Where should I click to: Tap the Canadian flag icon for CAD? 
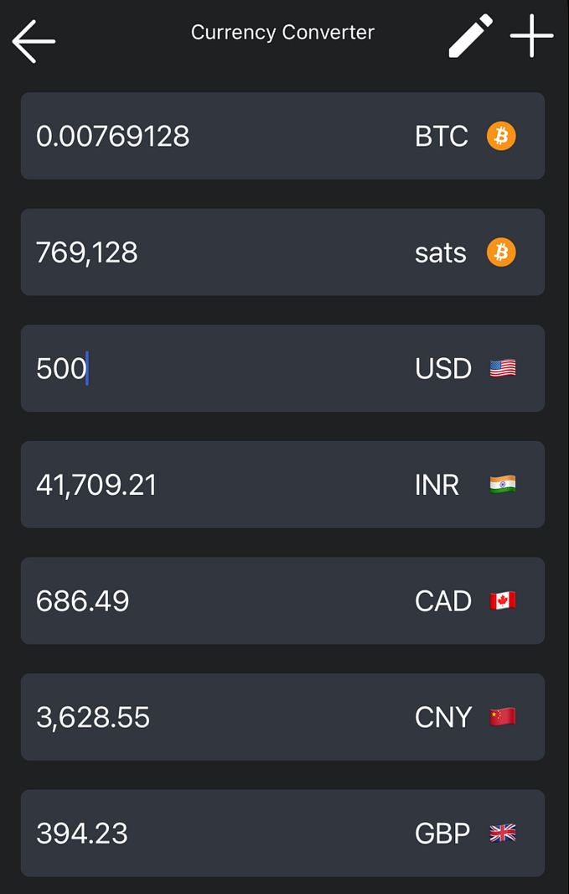coord(501,600)
